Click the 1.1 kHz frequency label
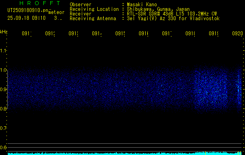 (x=3, y=51)
